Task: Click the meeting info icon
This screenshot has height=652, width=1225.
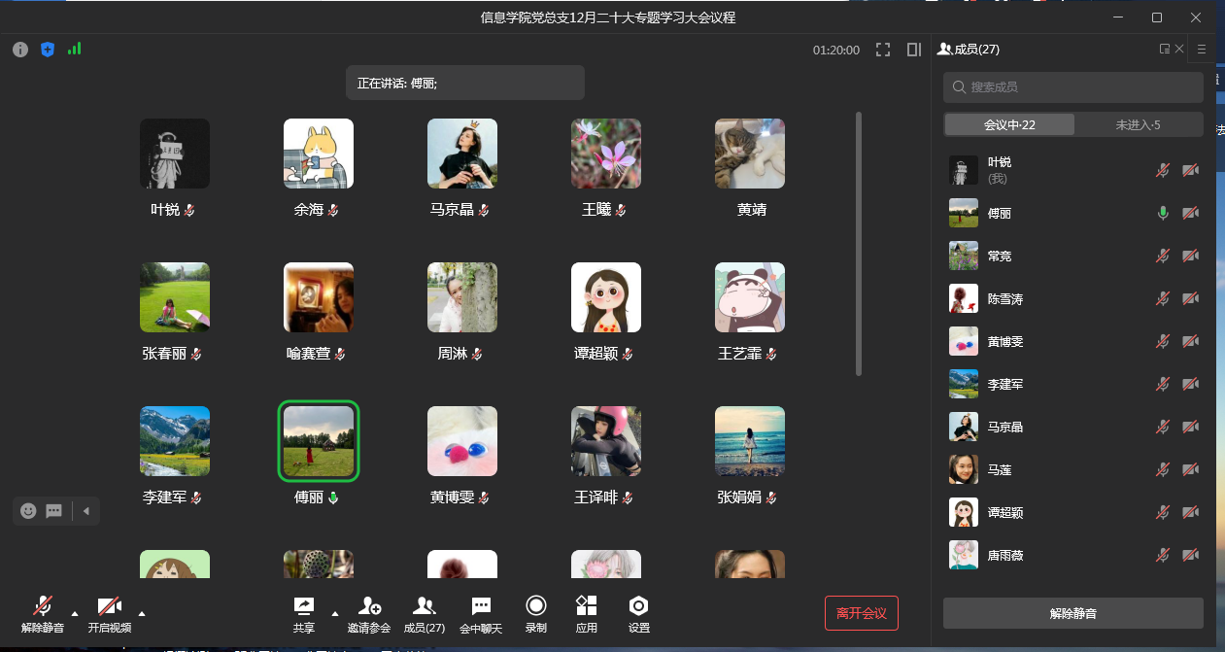Action: [20, 50]
